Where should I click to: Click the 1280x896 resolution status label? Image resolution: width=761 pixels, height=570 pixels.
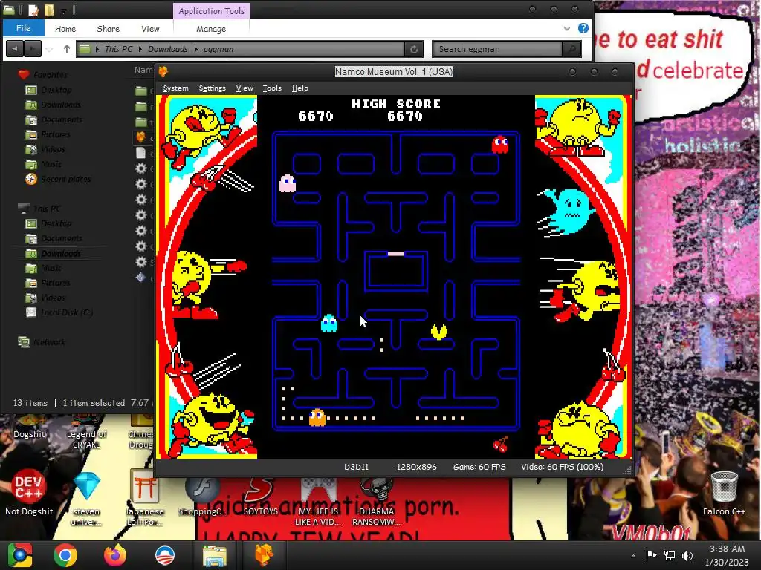click(416, 467)
